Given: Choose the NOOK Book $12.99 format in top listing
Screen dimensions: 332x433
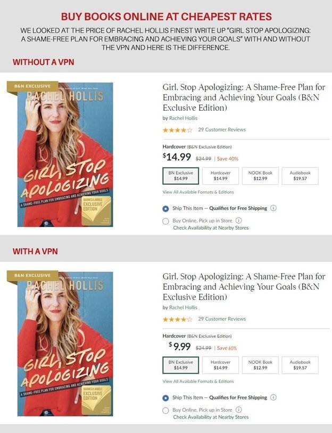Looking at the screenshot, I should [x=260, y=176].
